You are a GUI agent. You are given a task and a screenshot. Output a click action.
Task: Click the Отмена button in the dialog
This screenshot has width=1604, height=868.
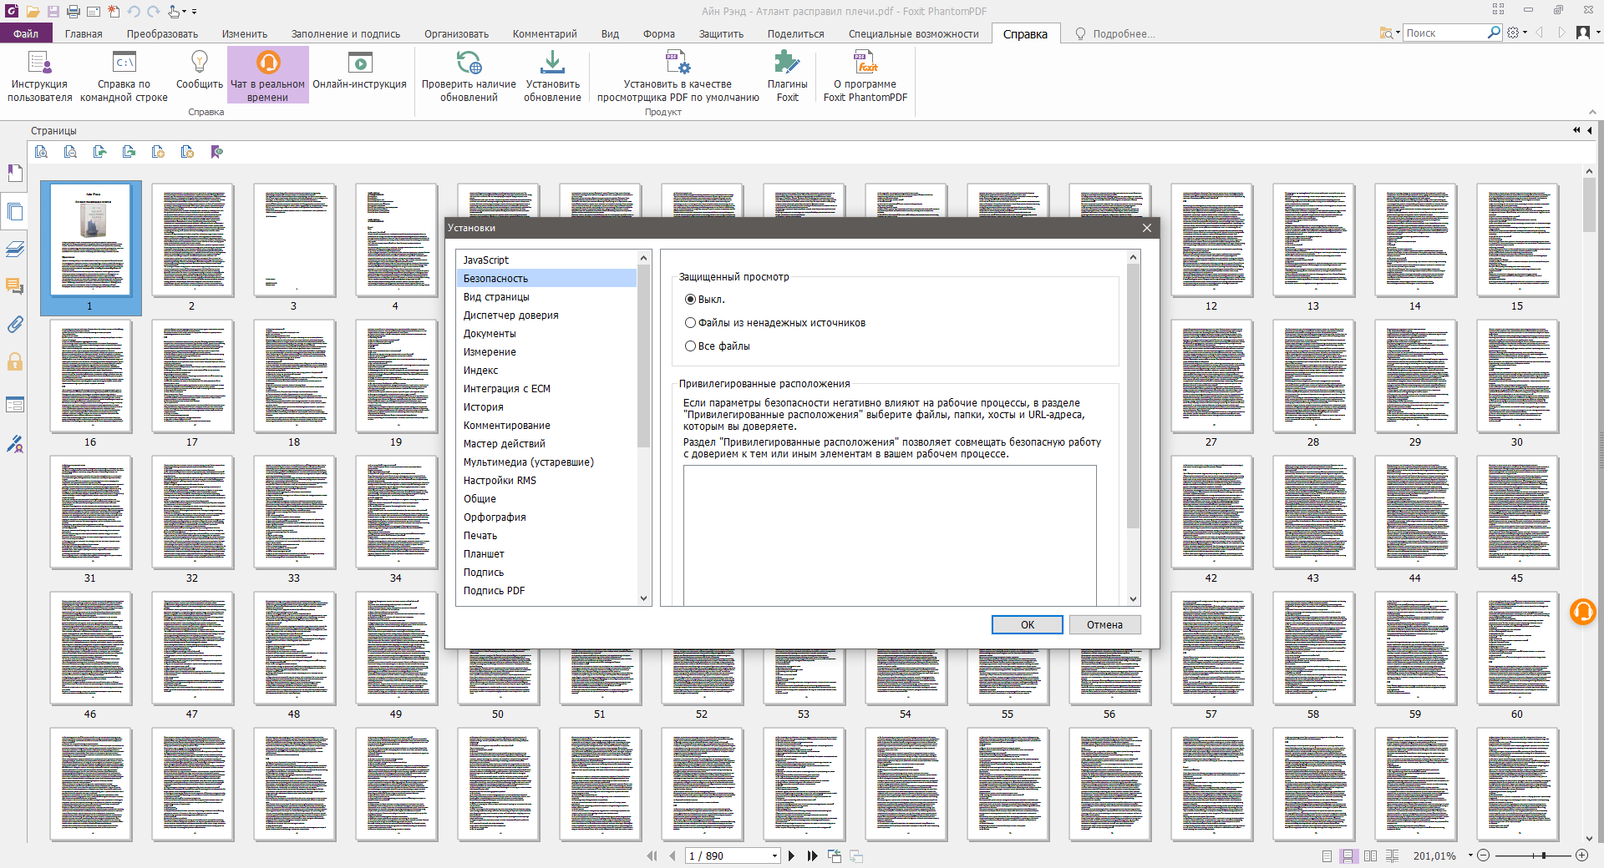click(x=1104, y=624)
